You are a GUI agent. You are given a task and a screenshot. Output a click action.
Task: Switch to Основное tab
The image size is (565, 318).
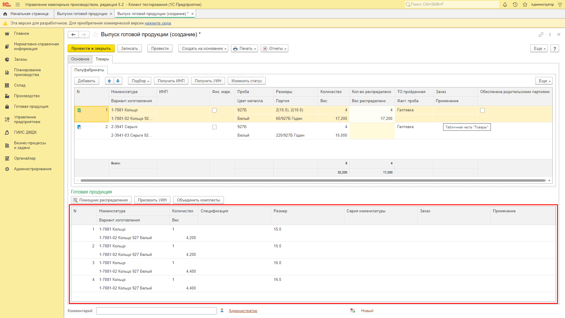point(80,59)
